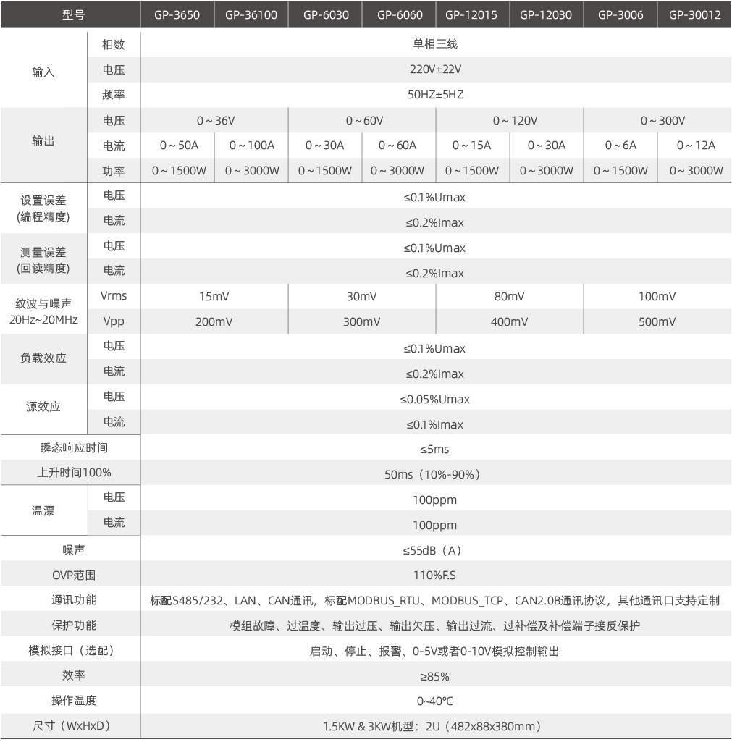Click the 110%F.S OVP range value
The image size is (732, 750).
434,576
